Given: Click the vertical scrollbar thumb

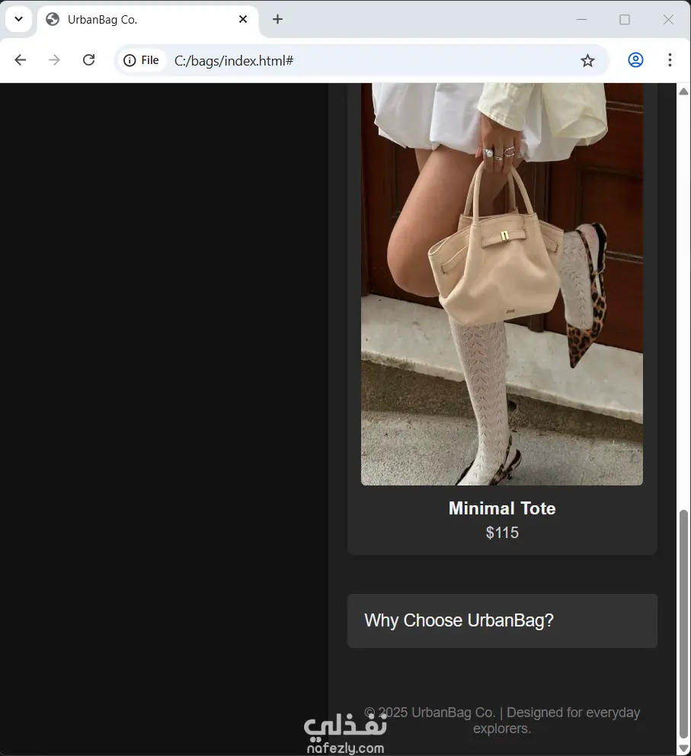Looking at the screenshot, I should pyautogui.click(x=683, y=624).
